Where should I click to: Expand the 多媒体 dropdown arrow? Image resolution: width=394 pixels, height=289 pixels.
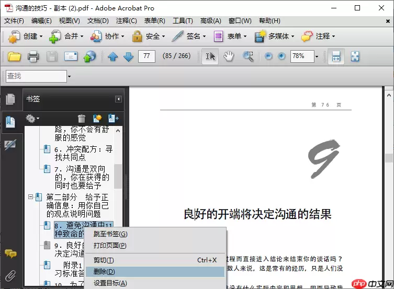[292, 37]
